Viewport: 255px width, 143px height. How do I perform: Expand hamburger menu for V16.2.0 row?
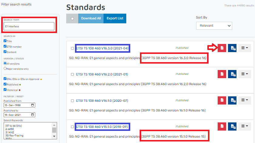pos(244,74)
